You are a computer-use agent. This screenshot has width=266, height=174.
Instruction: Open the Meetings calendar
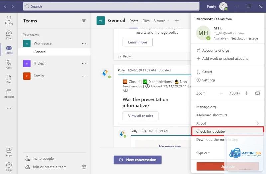[x=9, y=94]
